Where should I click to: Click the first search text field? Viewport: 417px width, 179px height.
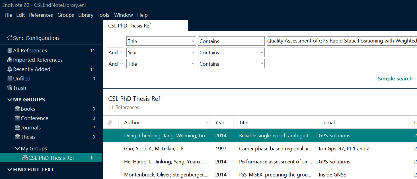click(x=342, y=41)
